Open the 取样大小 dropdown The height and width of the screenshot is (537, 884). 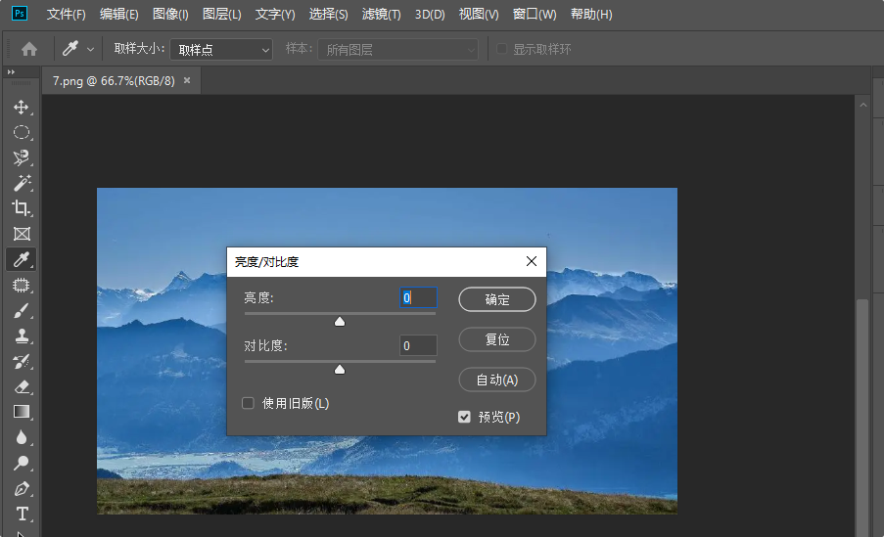pyautogui.click(x=221, y=50)
